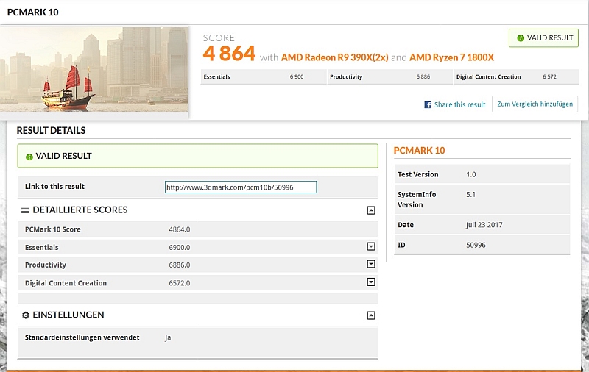
Task: Click the RESULT DETAILS heading
Action: point(51,131)
